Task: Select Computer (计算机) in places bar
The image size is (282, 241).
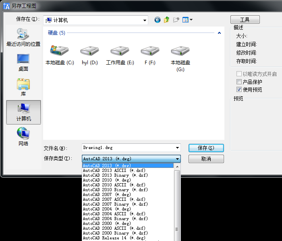Action: (23, 112)
